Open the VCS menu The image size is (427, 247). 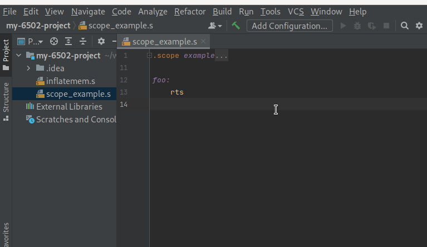pyautogui.click(x=296, y=11)
